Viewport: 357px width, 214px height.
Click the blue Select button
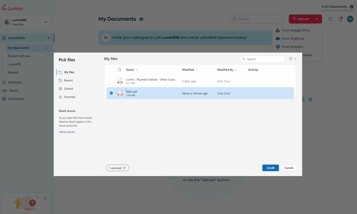click(270, 168)
